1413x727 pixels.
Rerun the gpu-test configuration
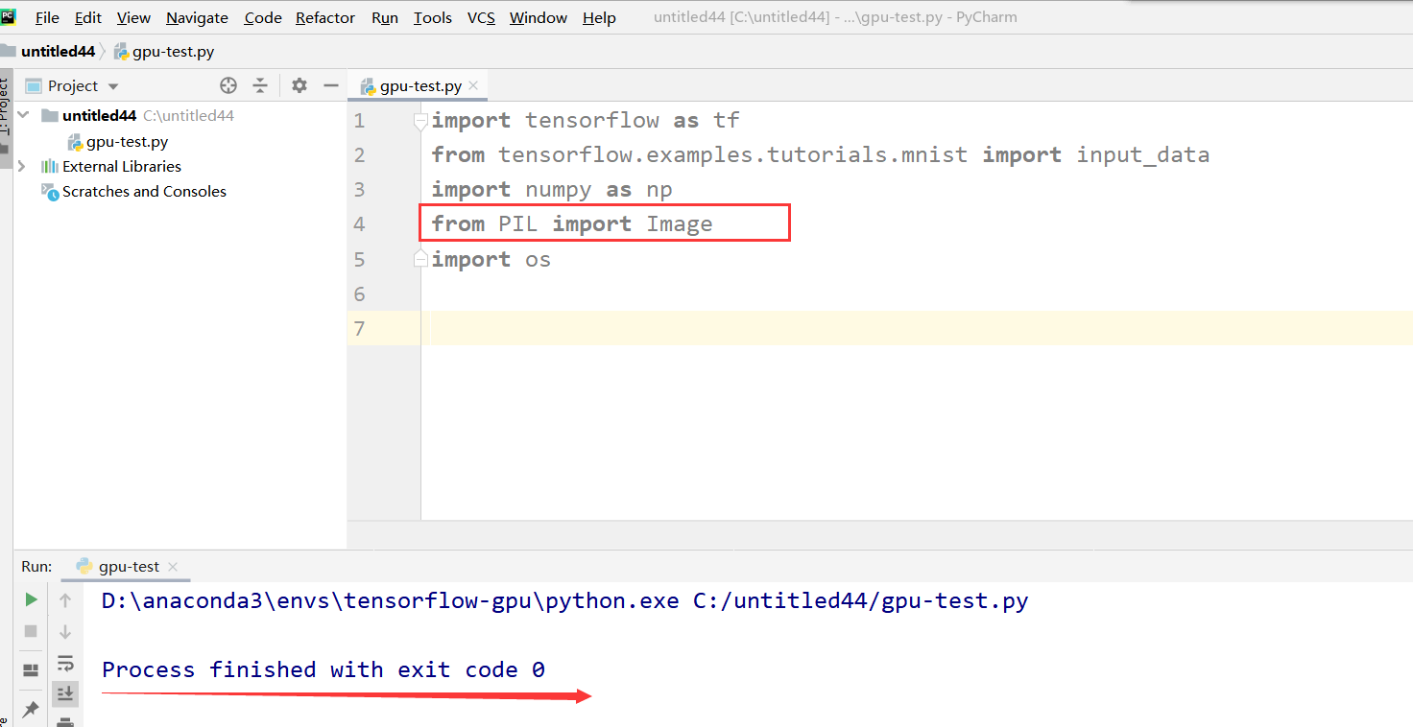30,600
